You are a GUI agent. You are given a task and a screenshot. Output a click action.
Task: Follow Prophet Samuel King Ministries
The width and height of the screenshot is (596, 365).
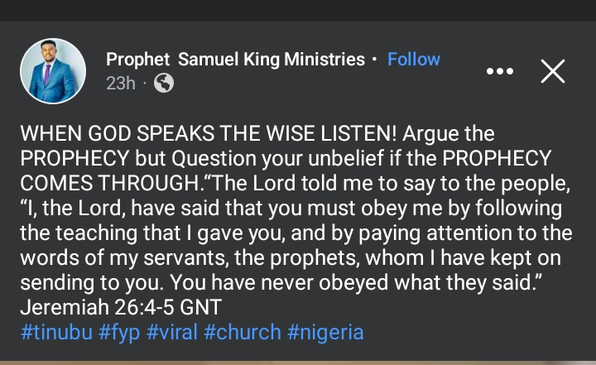coord(414,60)
